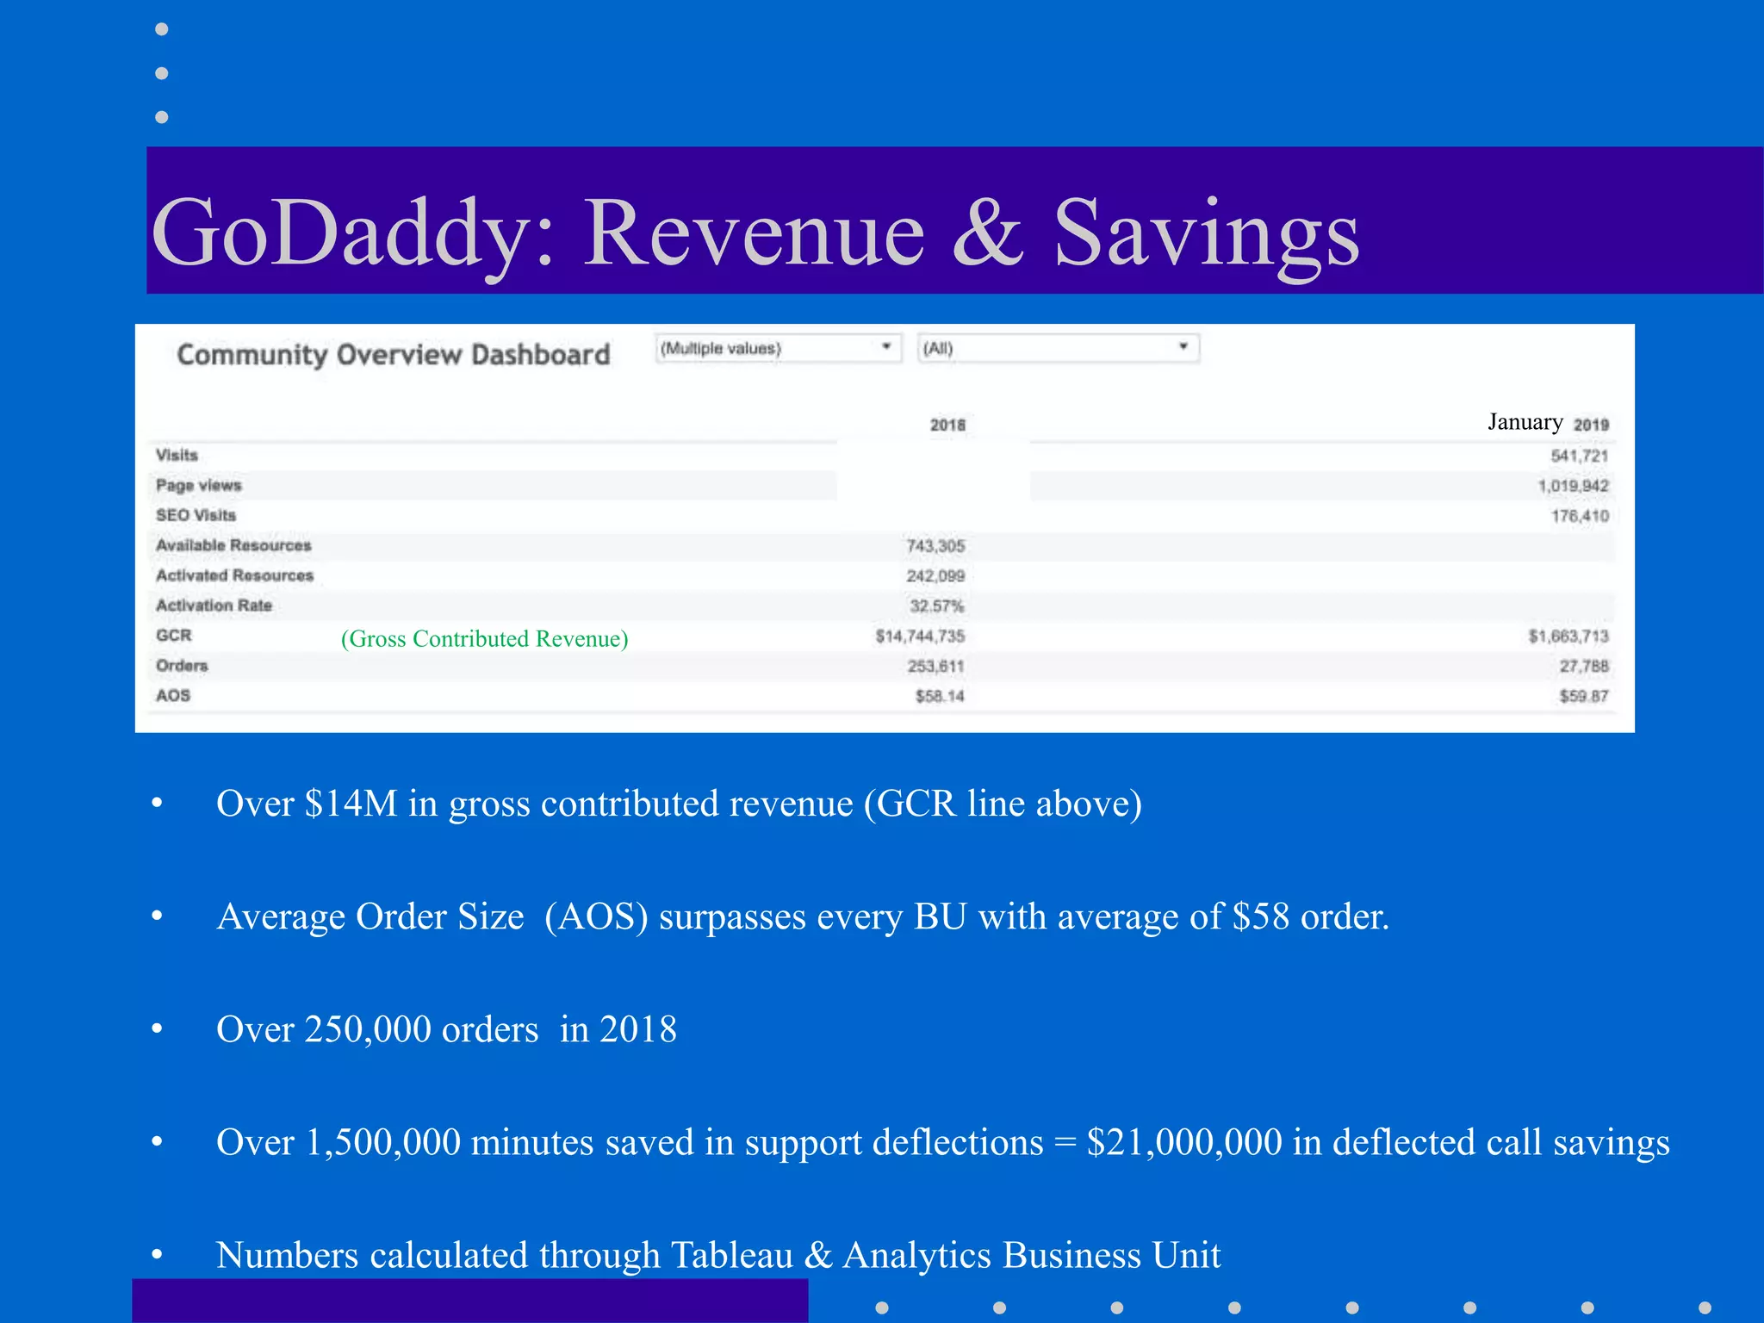Click the $14,744,735 GCR value
Screen dimensions: 1764x1323
coord(920,637)
